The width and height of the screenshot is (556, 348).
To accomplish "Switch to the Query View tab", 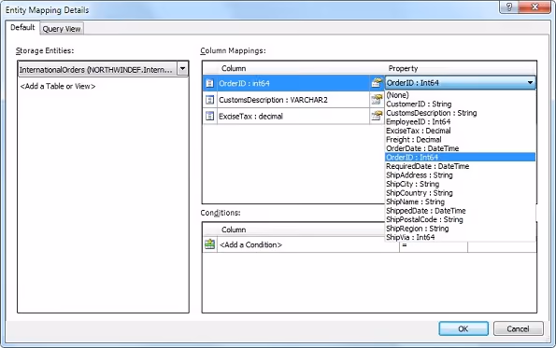I will [62, 29].
